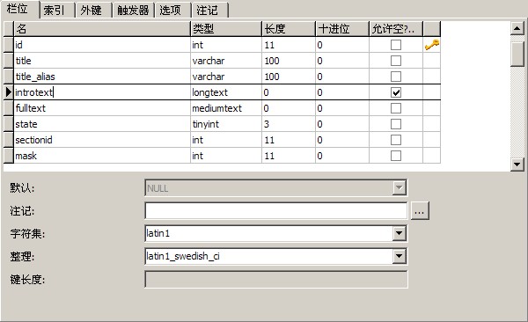Click the vertical scrollbar thumb of the field list
Screen dimensions: 528x322
pyautogui.click(x=517, y=53)
